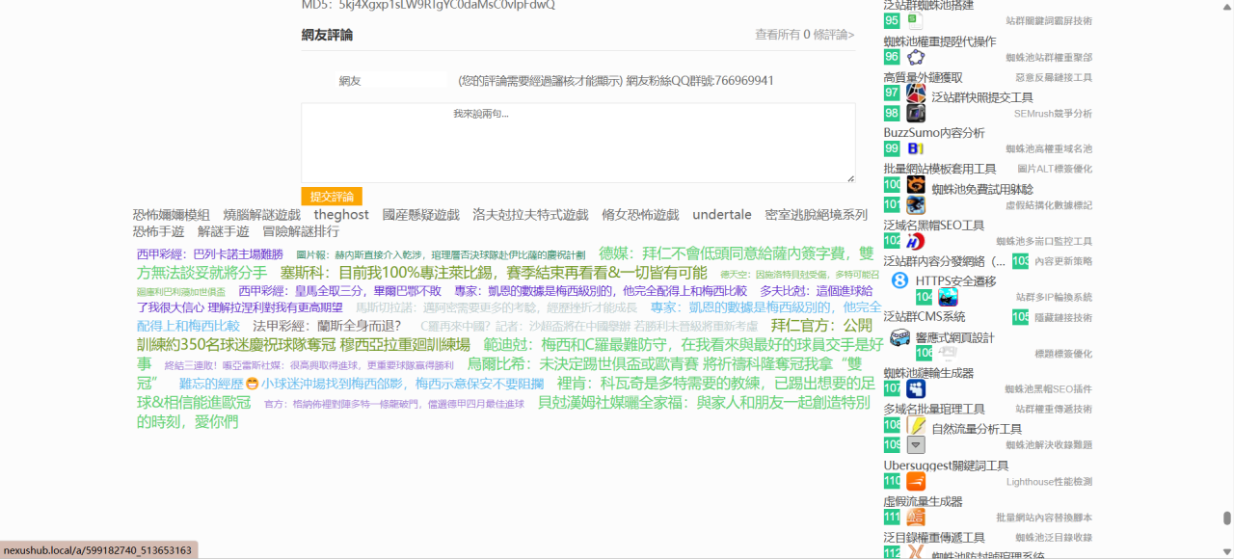
Task: Click the gray dropdown arrow icon beside rank 109
Action: [x=916, y=445]
